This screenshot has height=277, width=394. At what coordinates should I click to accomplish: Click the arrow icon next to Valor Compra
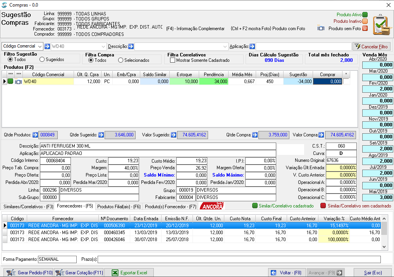tap(321, 135)
